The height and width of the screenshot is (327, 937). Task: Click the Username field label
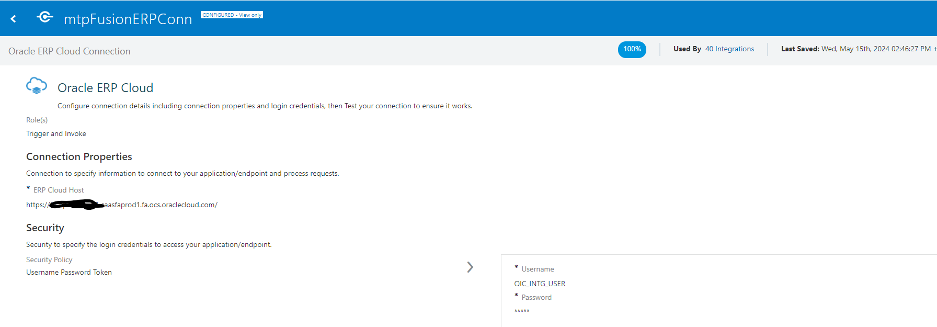pos(538,269)
